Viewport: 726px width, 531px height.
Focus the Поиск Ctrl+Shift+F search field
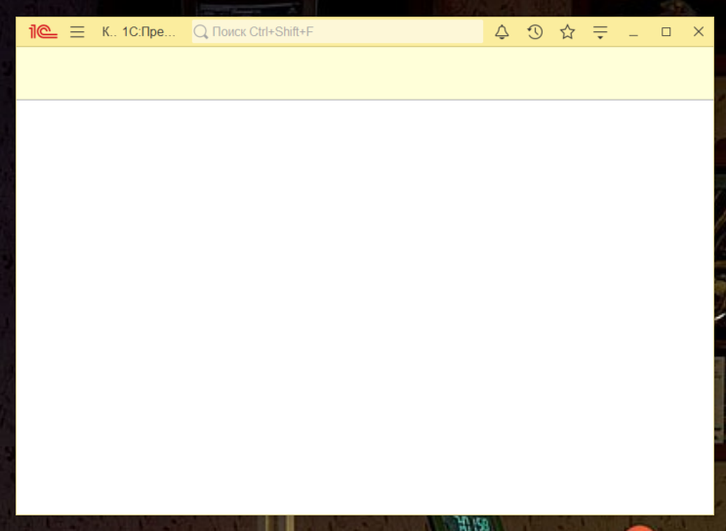(x=342, y=32)
